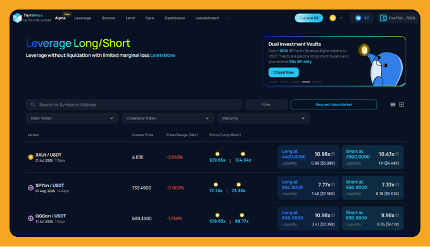Select the last banner carousel indicator

317,81
